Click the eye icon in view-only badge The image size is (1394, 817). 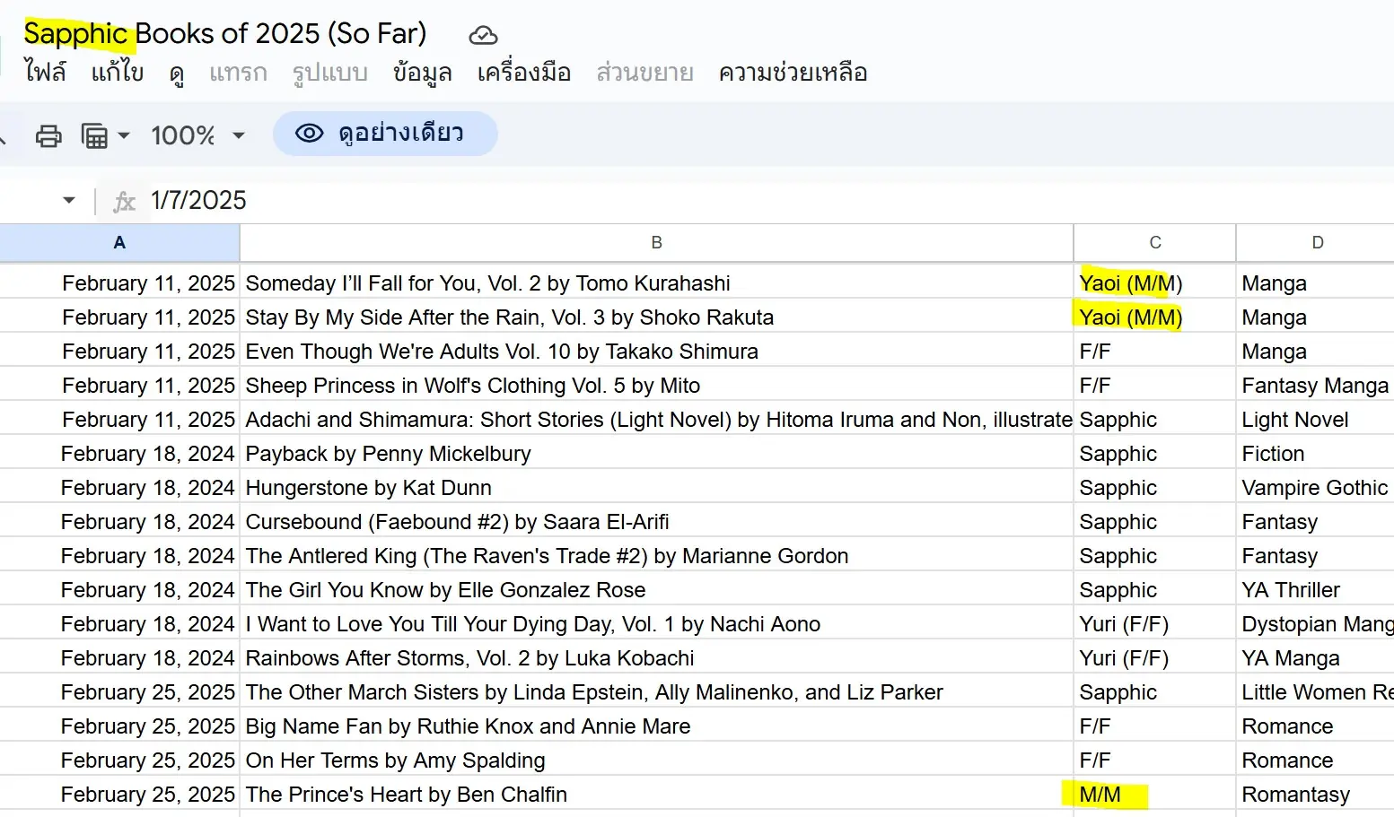click(x=309, y=134)
